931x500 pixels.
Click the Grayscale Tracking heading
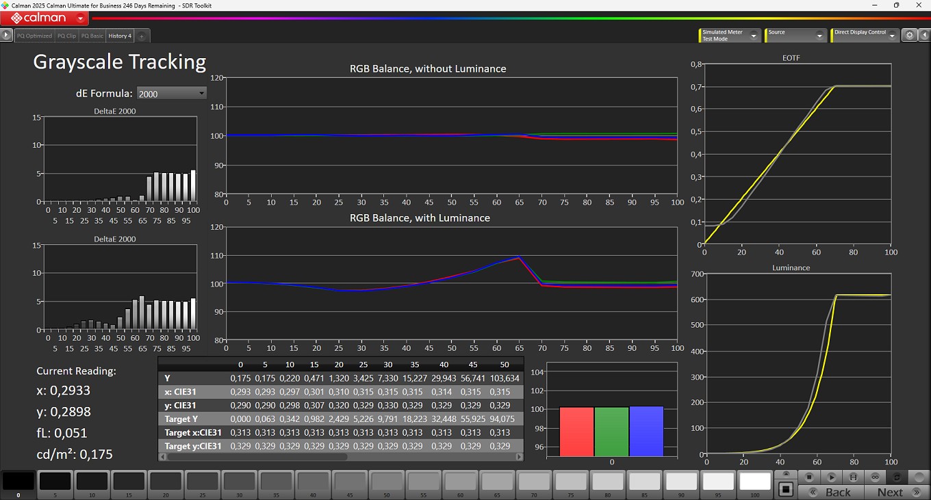pyautogui.click(x=120, y=62)
